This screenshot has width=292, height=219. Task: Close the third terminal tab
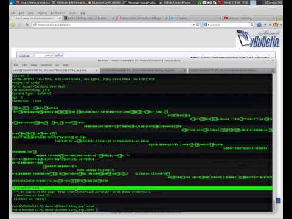(x=273, y=71)
